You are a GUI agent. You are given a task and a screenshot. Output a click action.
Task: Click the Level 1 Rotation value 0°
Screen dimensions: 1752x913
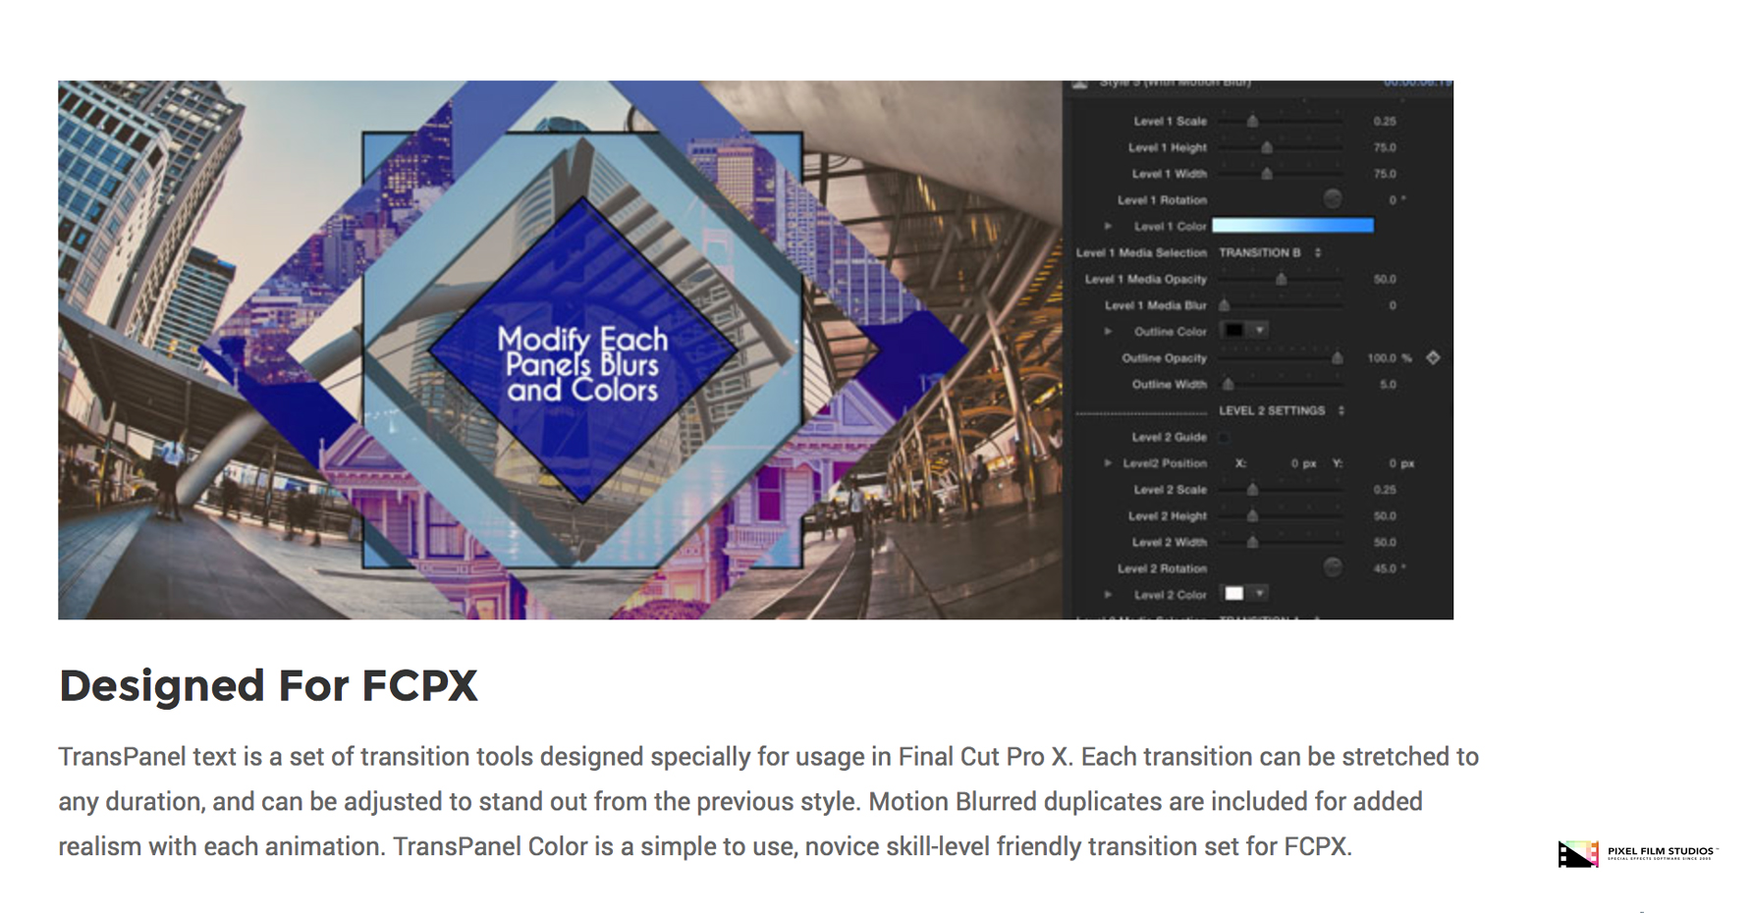(1396, 200)
